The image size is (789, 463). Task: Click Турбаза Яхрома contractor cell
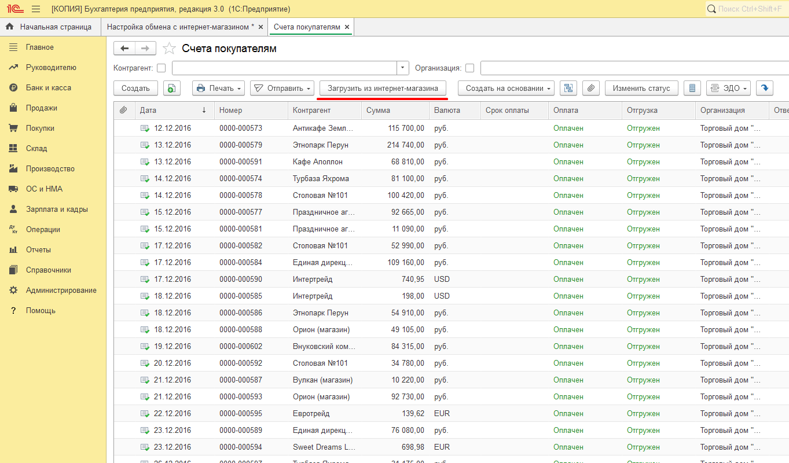(324, 178)
